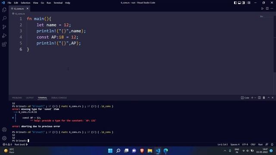Close the terminal panel
Viewport: 276px width, 155px height.
(273, 98)
